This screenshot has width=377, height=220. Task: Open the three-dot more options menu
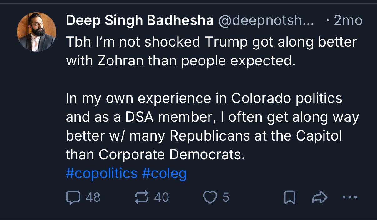click(349, 197)
